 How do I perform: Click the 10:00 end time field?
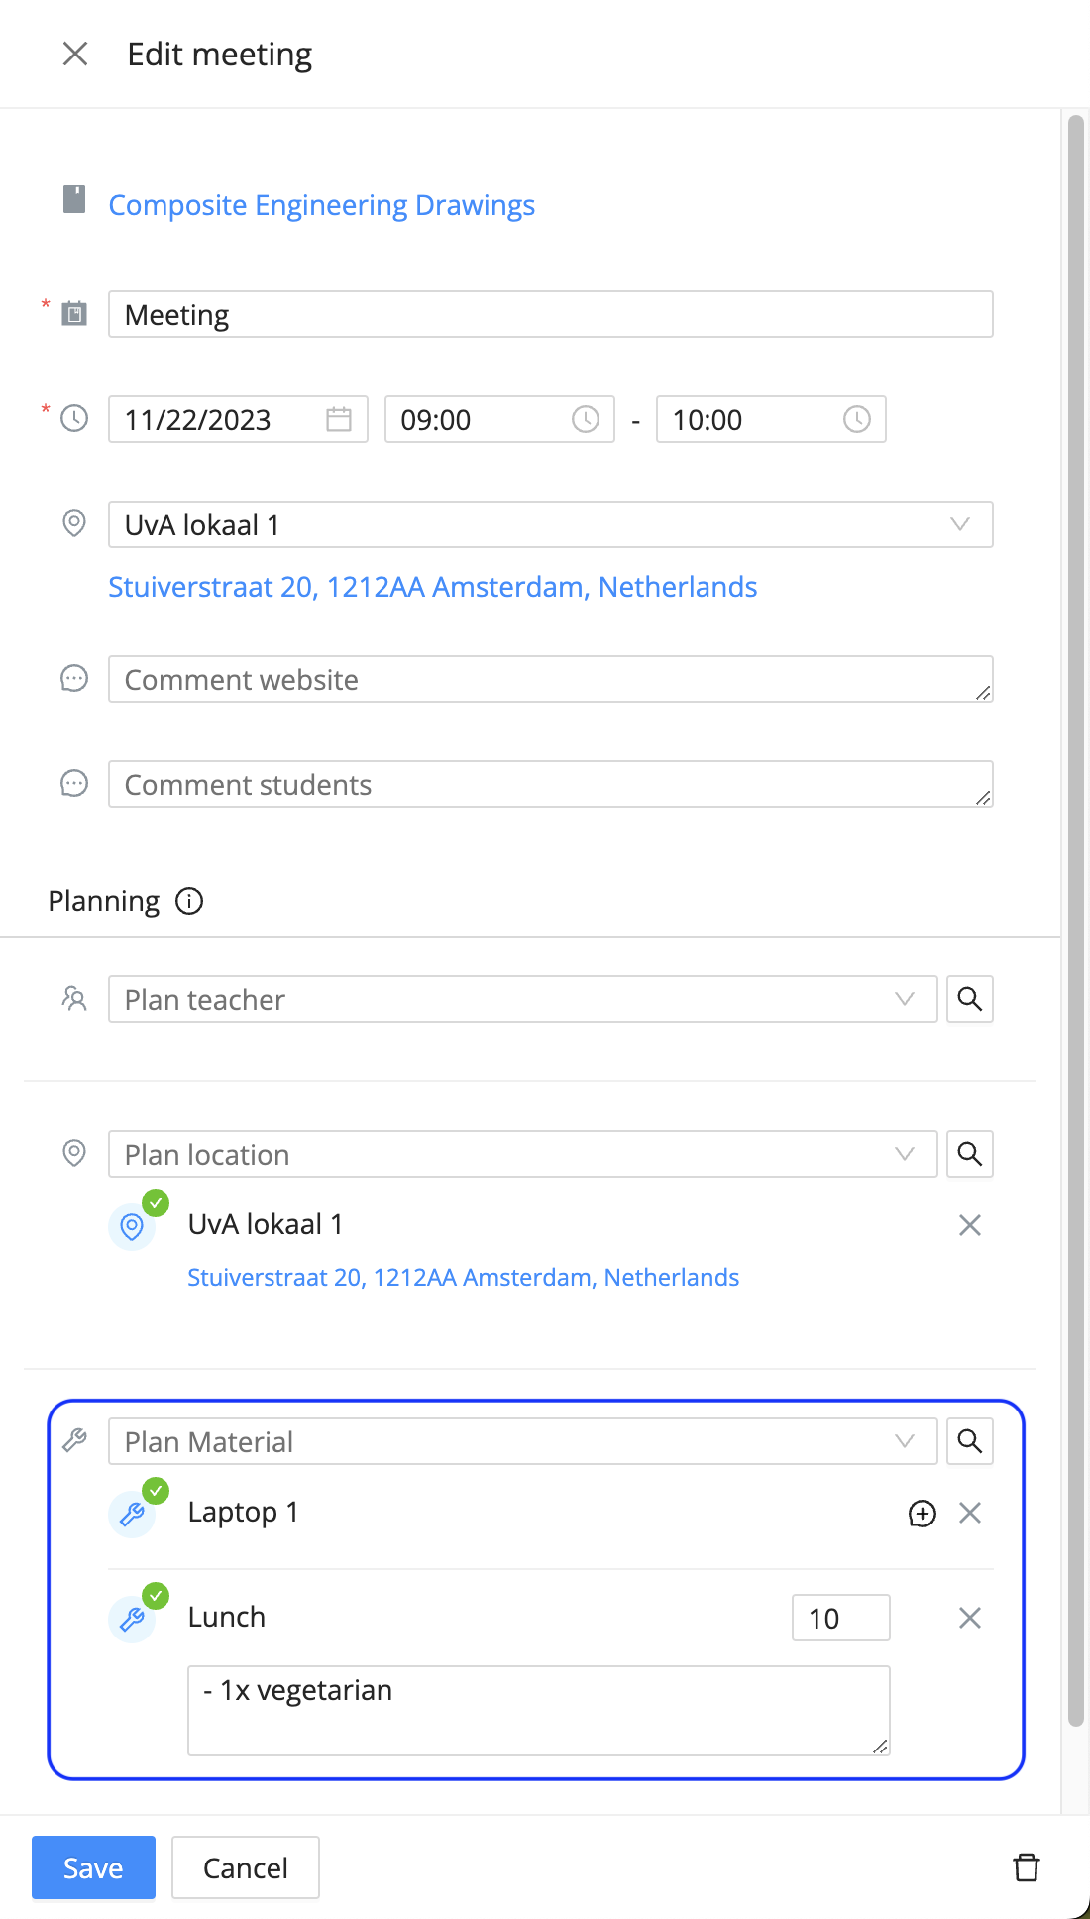771,419
